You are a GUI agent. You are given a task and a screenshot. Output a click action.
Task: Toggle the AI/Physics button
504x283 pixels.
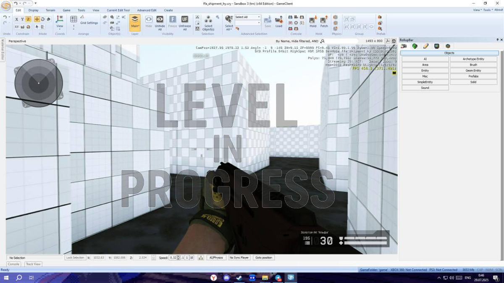216,257
